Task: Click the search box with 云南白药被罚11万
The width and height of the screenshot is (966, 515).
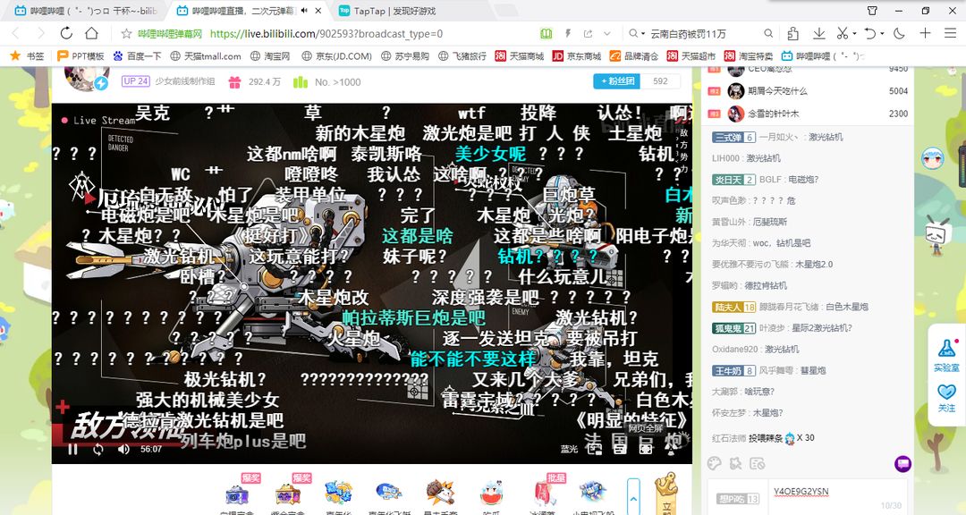Action: [x=688, y=34]
